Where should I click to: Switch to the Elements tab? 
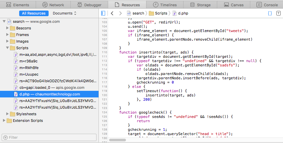[x=18, y=5]
